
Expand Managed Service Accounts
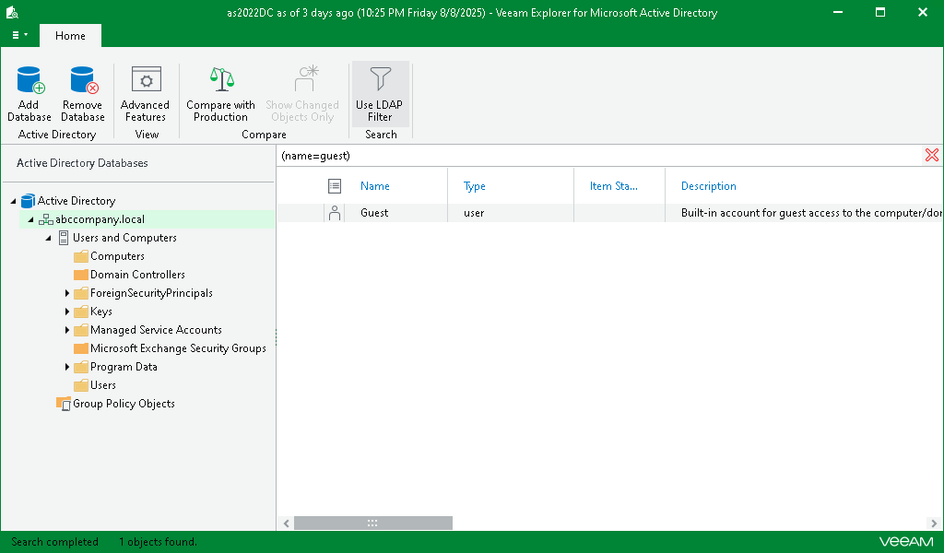click(x=66, y=330)
